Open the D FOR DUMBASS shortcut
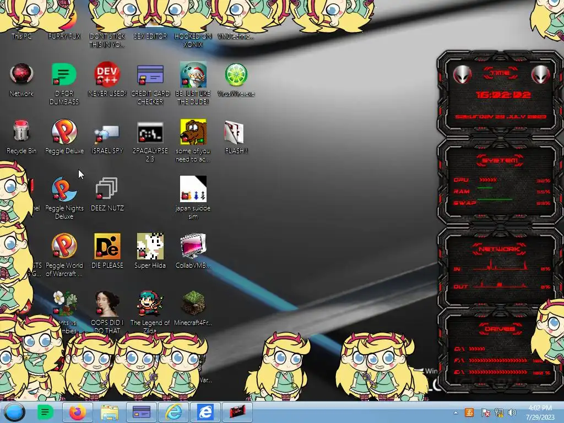Screen dimensions: 564x423 pyautogui.click(x=64, y=84)
